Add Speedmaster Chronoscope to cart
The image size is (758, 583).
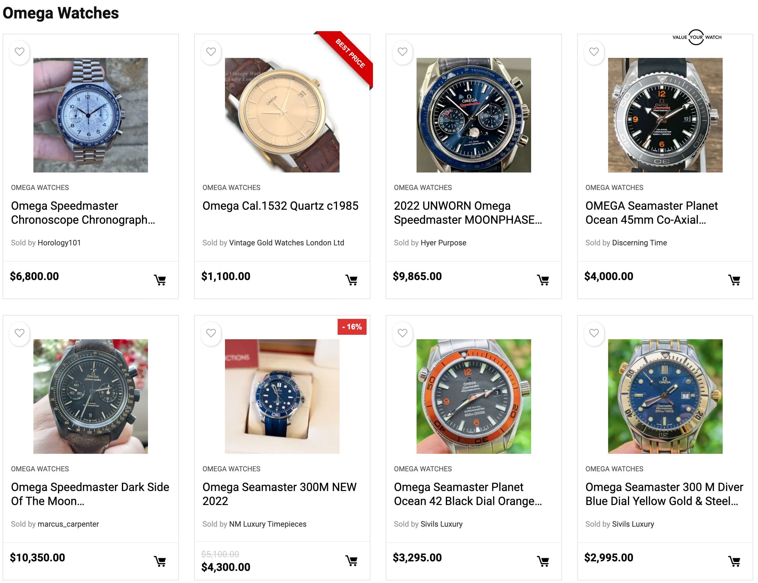point(160,280)
